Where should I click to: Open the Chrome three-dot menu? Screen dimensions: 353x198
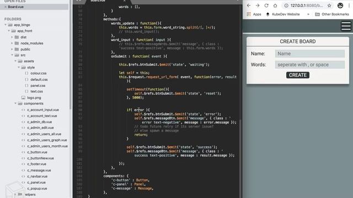(x=349, y=5)
